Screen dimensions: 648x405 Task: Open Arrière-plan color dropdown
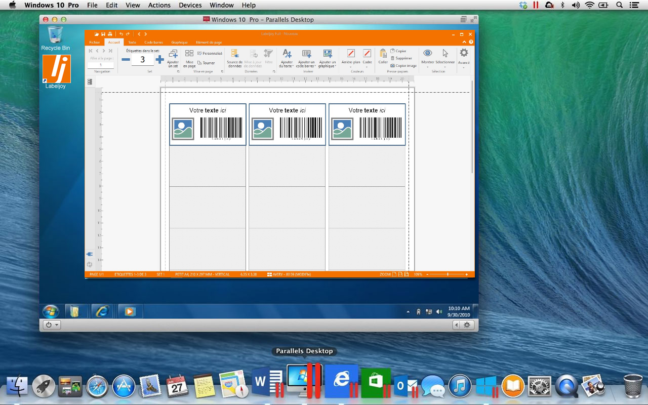pyautogui.click(x=350, y=59)
